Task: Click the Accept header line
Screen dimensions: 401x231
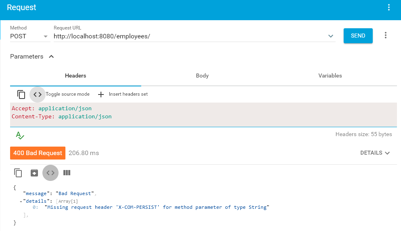Action: 52,109
